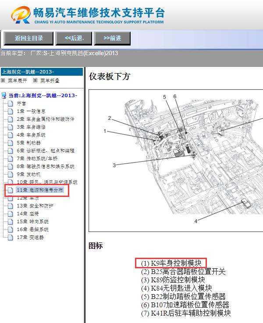263x323 pixels.
Task: Select the root node 当前:上海别克--凯越--2013-
Action: (43, 95)
